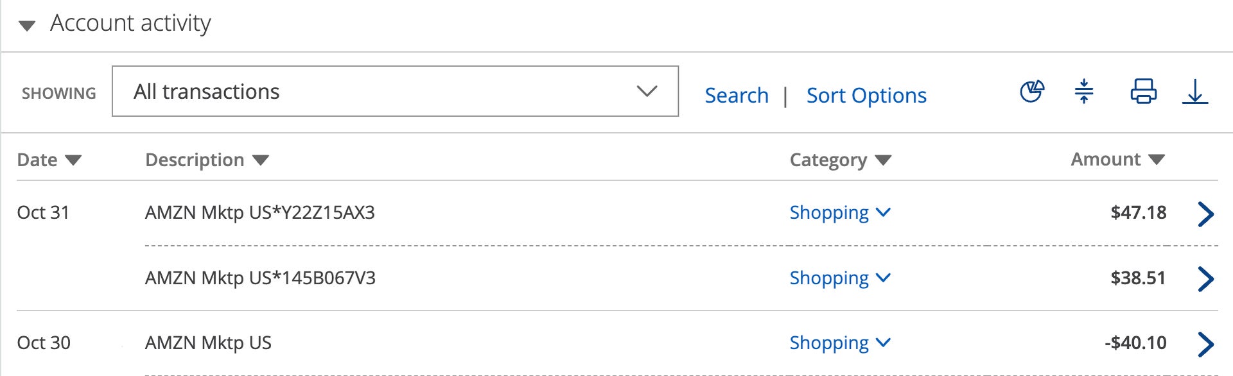The image size is (1233, 376).
Task: Change Shopping category for $47.18 transaction
Action: [x=839, y=212]
